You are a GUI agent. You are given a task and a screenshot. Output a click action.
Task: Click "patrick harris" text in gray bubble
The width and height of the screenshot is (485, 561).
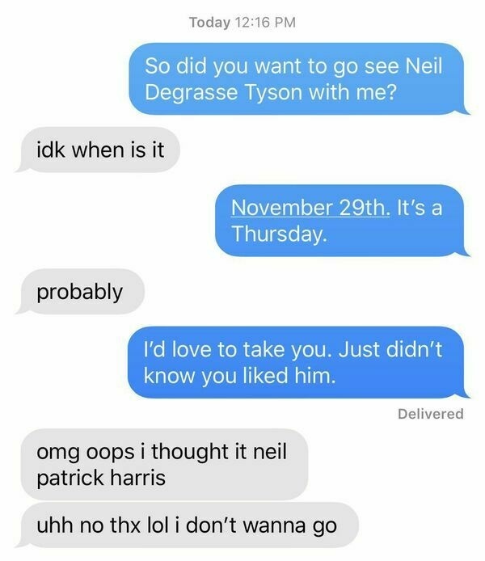(x=101, y=479)
